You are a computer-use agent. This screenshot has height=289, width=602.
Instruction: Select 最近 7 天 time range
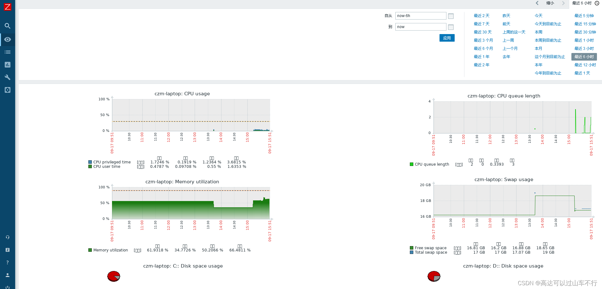click(x=481, y=24)
